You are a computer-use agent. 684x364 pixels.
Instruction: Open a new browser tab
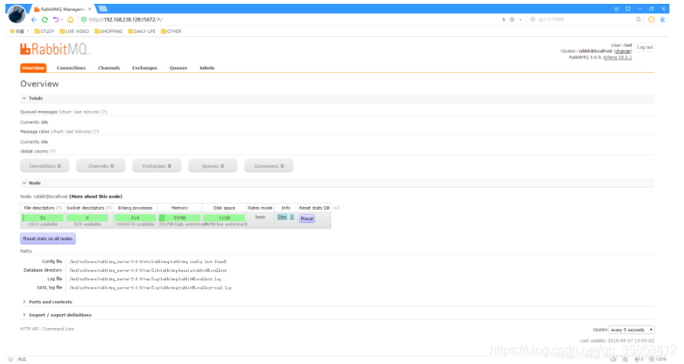click(x=103, y=8)
